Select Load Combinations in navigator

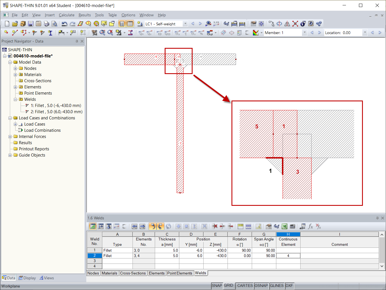tap(42, 130)
